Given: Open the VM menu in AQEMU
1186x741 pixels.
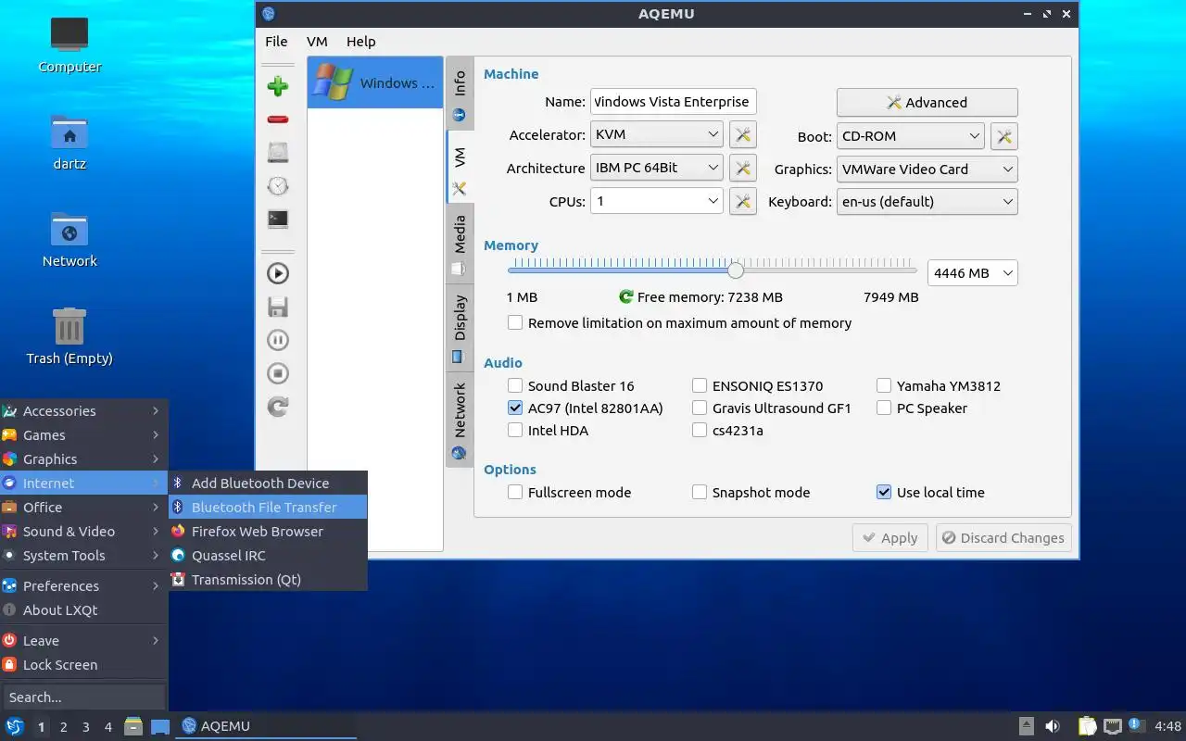Looking at the screenshot, I should point(317,42).
